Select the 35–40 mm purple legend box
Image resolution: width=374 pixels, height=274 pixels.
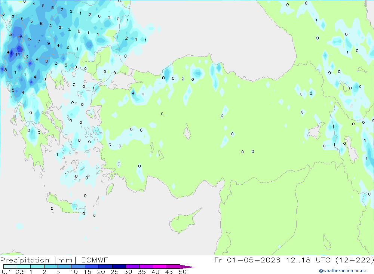pyautogui.click(x=146, y=267)
